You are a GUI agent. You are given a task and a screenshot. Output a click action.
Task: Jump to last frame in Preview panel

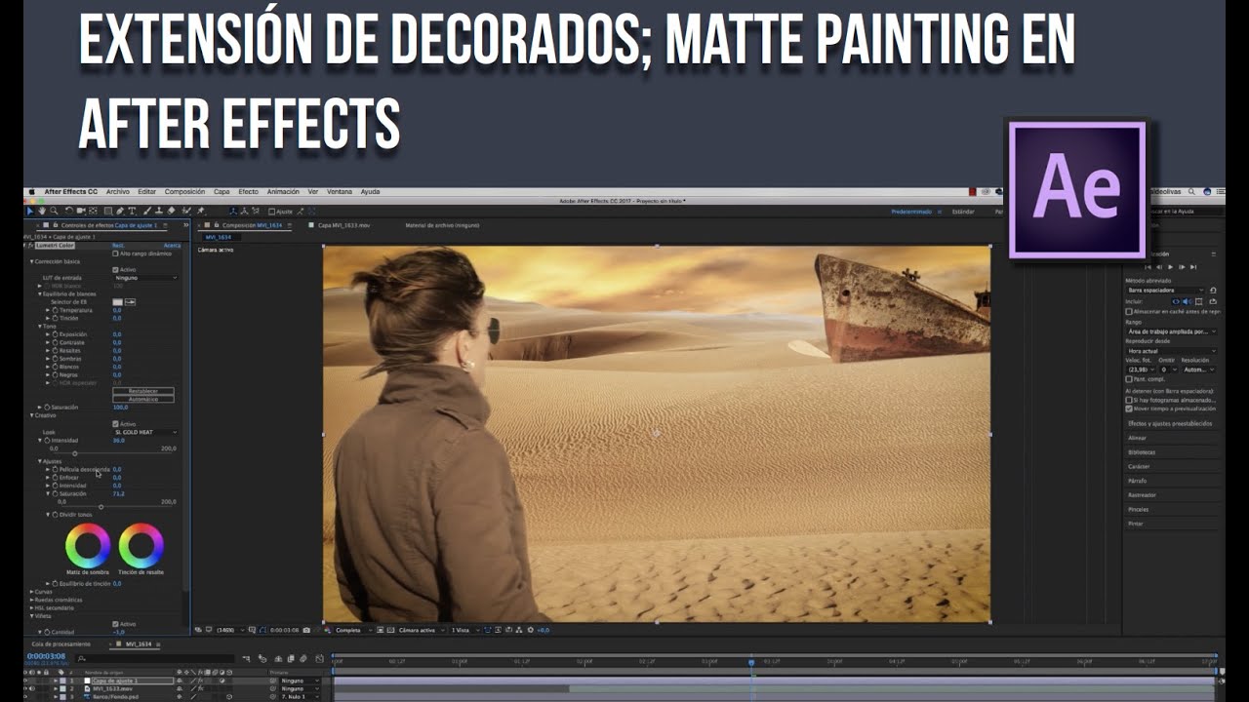[x=1193, y=267]
